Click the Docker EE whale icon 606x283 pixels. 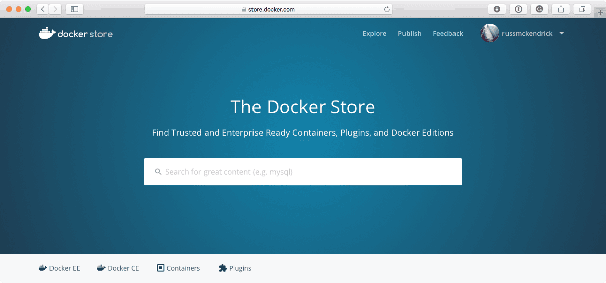(43, 268)
